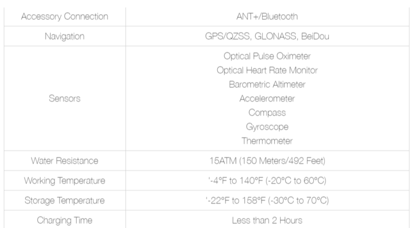Select the Gyroscope sensor entry
This screenshot has width=414, height=228.
pos(267,126)
